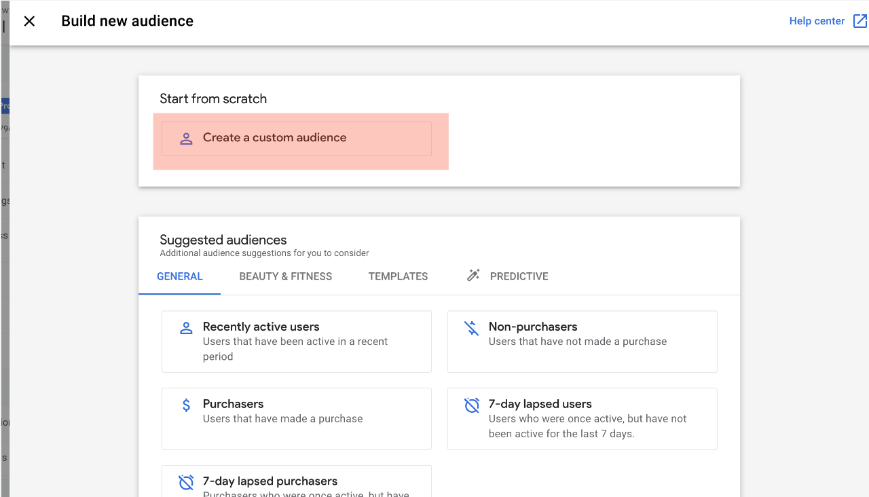The width and height of the screenshot is (869, 497).
Task: Close the Build new audience dialog
Action: (29, 21)
